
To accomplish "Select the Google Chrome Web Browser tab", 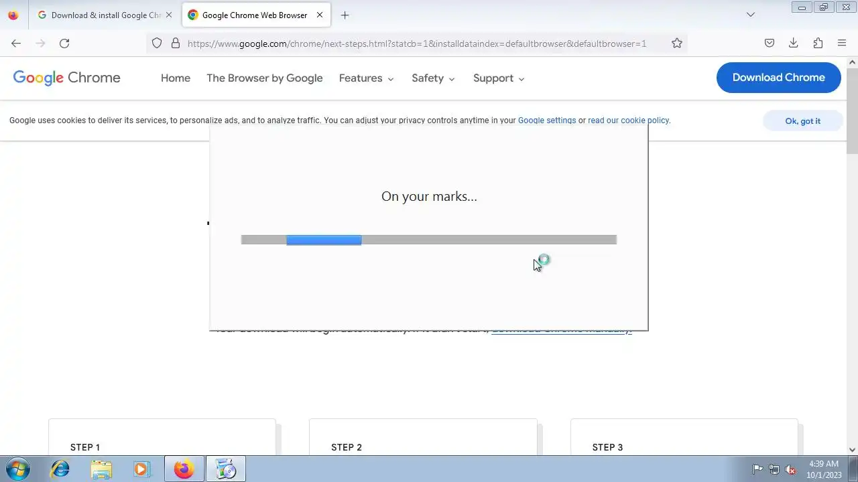I will click(x=256, y=15).
